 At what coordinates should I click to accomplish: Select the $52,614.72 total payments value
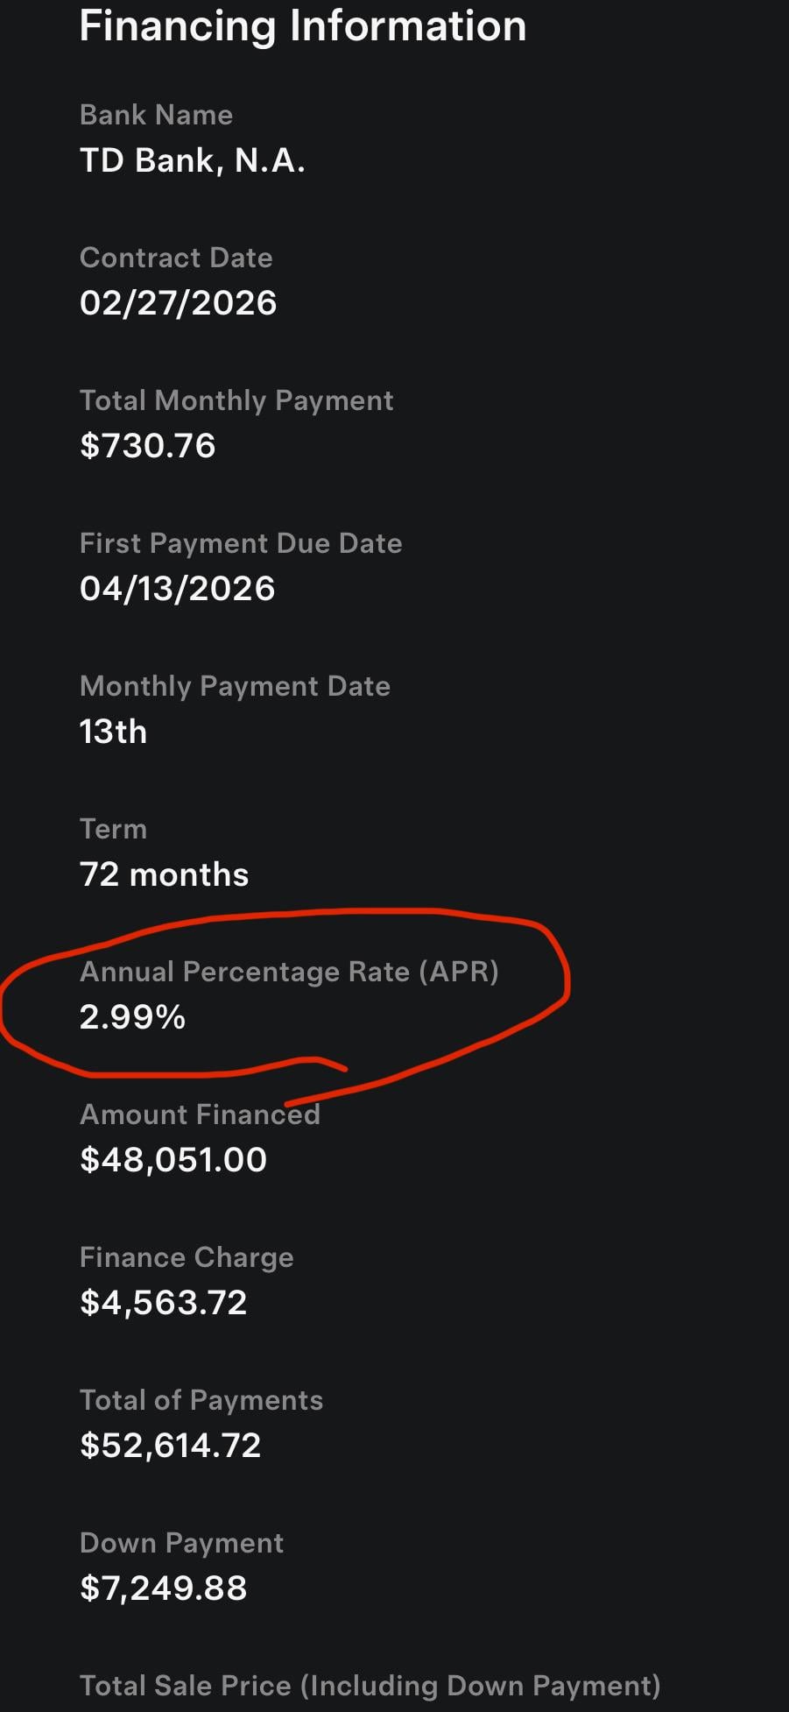[170, 1446]
